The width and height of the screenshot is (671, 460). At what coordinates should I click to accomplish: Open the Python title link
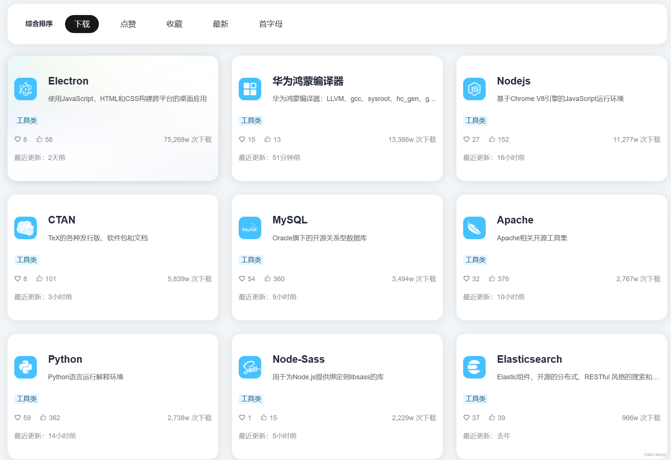[65, 359]
